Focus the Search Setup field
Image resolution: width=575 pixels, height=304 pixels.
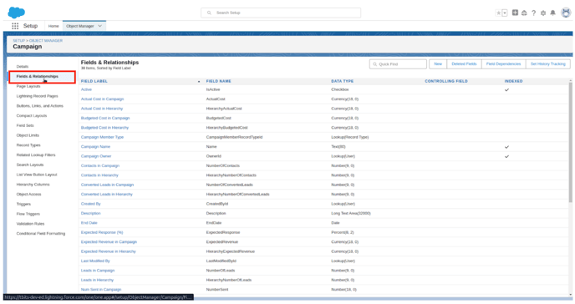click(281, 13)
